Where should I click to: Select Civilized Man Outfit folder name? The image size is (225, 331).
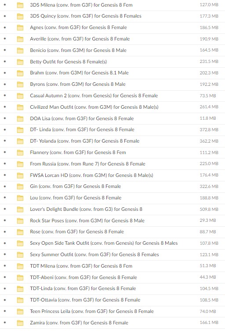tap(94, 107)
